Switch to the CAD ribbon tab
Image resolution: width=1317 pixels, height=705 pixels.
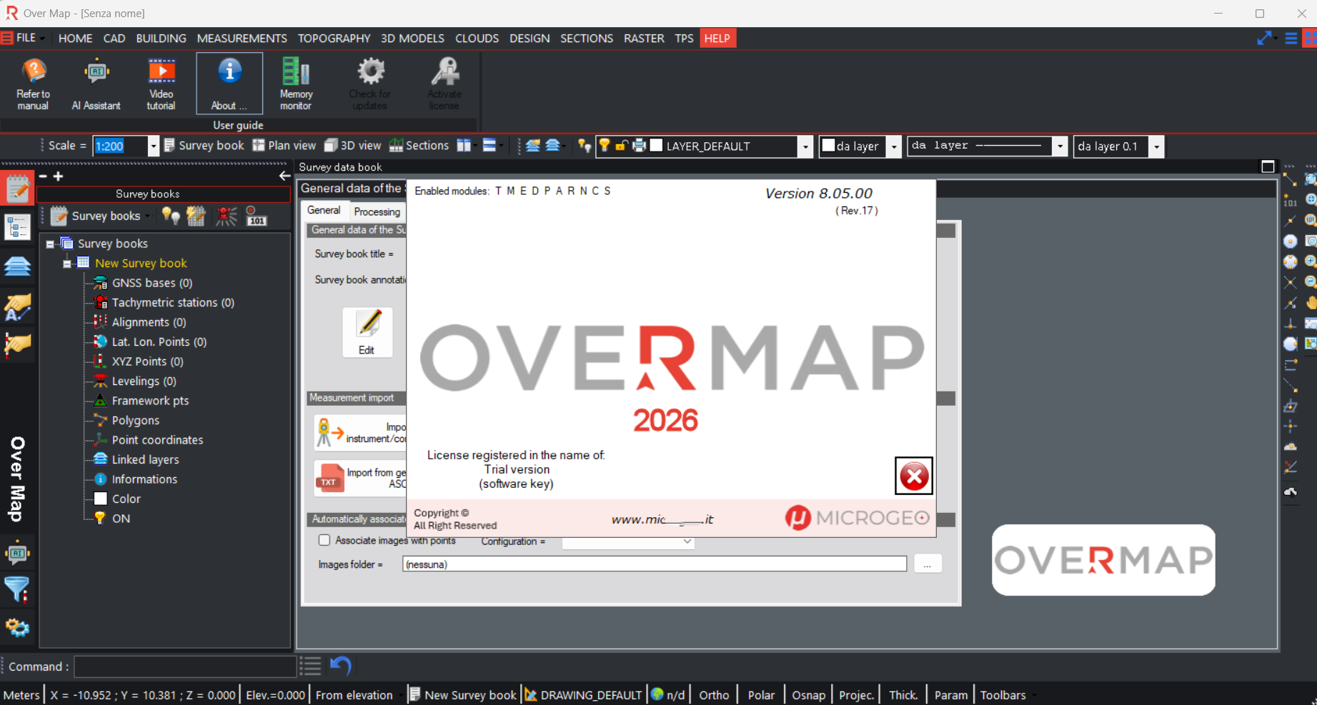tap(114, 38)
